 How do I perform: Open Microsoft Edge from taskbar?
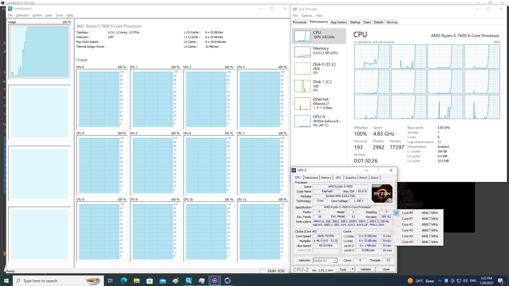(x=124, y=281)
